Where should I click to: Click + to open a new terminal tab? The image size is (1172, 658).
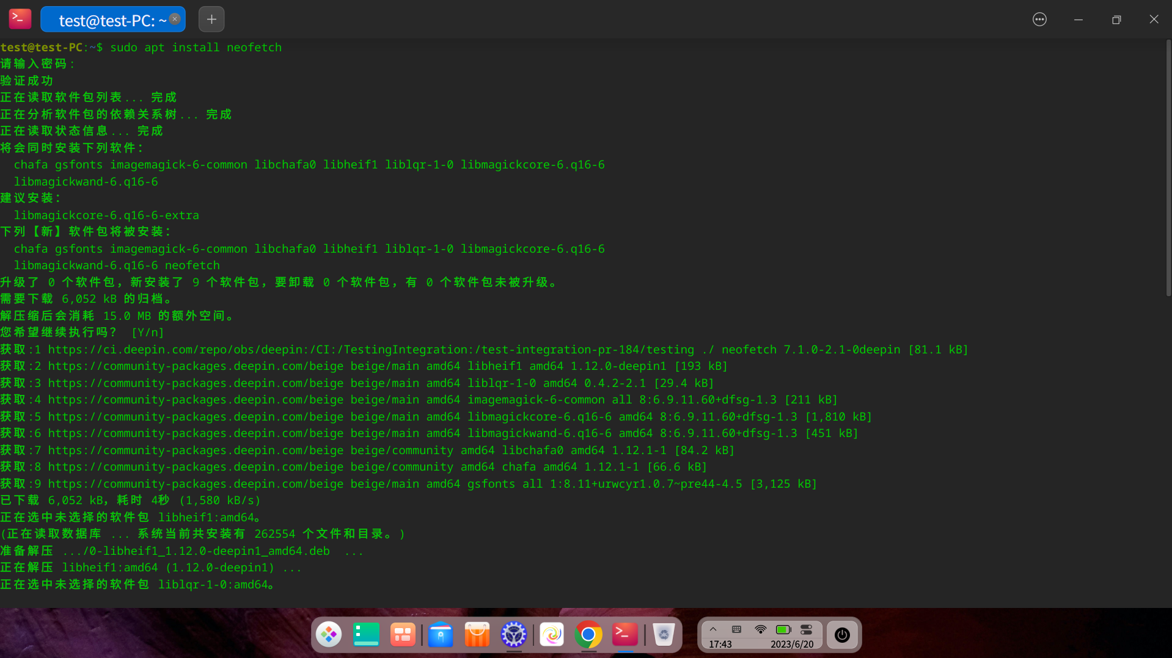click(x=211, y=19)
